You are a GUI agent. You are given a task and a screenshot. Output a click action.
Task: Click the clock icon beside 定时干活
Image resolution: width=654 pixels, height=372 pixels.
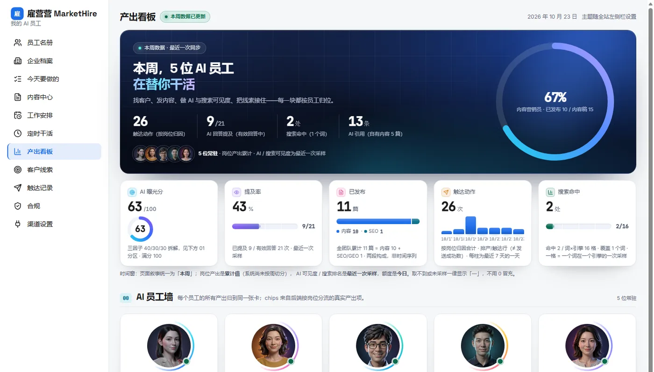tap(18, 133)
